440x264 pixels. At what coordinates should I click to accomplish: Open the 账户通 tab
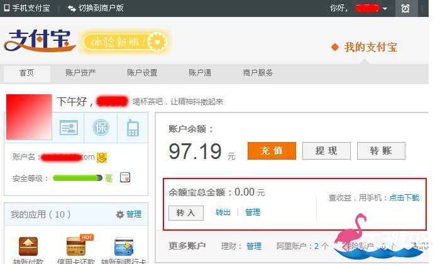click(200, 73)
